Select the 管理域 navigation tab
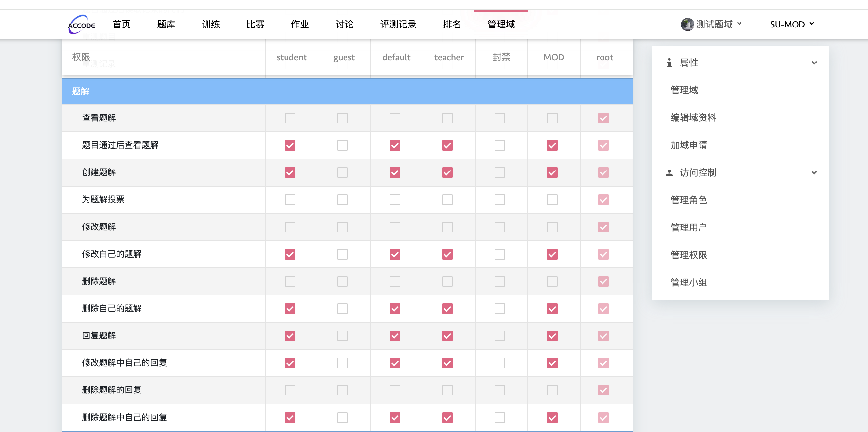This screenshot has height=432, width=868. pyautogui.click(x=501, y=24)
